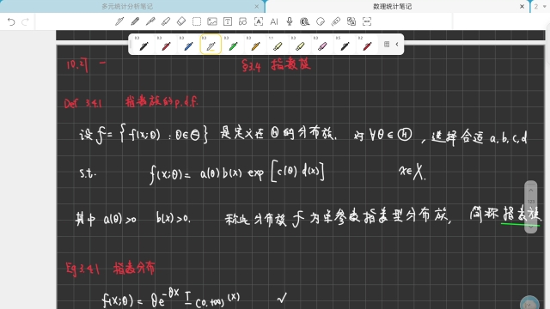Redo the last action
Viewport: 550px width, 309px height.
coord(25,21)
